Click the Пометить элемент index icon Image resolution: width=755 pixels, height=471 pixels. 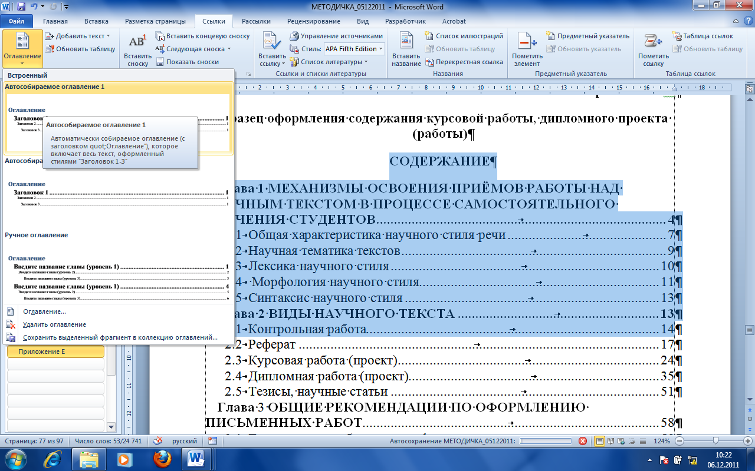527,49
